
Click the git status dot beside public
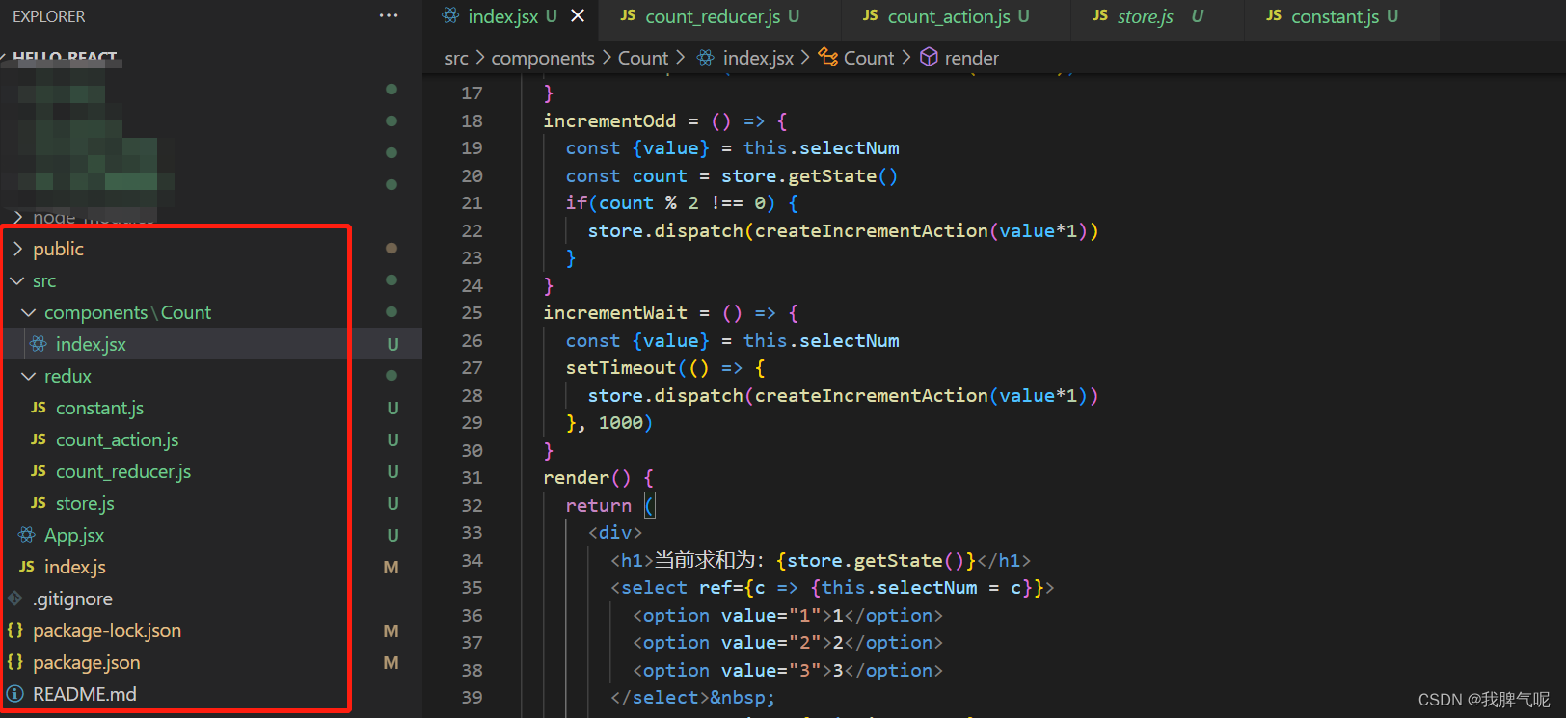point(391,249)
